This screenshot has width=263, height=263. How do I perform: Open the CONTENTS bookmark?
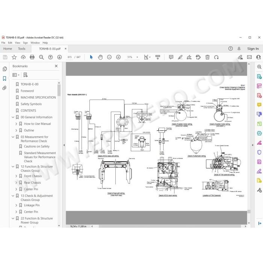28,111
